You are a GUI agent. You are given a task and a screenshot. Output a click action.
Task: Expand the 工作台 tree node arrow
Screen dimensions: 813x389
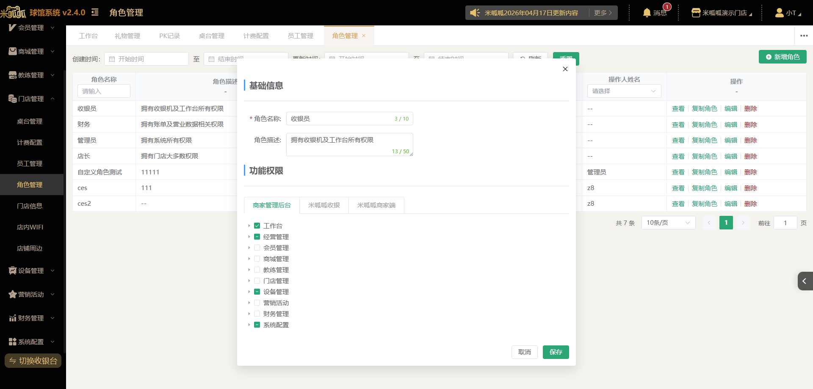click(x=249, y=226)
